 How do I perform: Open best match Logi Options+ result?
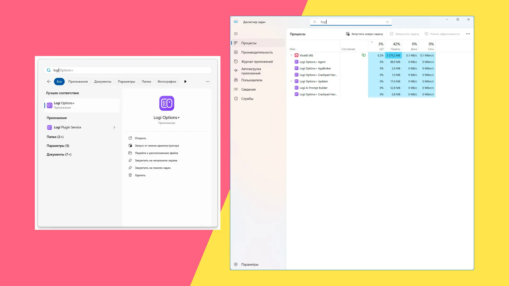(x=82, y=105)
